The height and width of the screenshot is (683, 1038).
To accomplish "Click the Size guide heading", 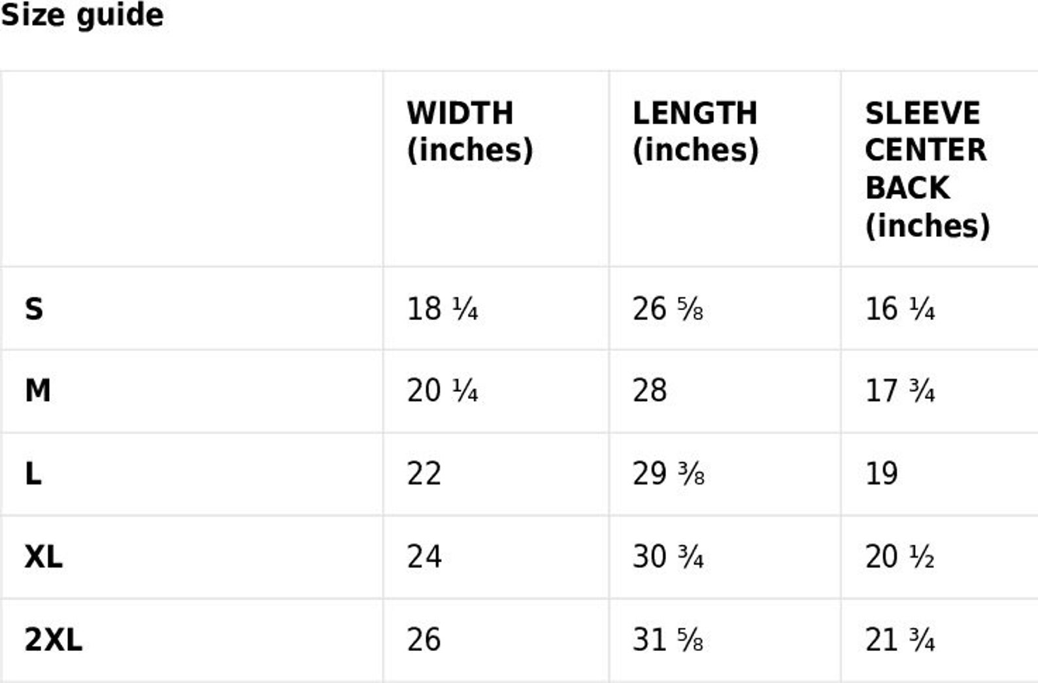I will click(82, 14).
